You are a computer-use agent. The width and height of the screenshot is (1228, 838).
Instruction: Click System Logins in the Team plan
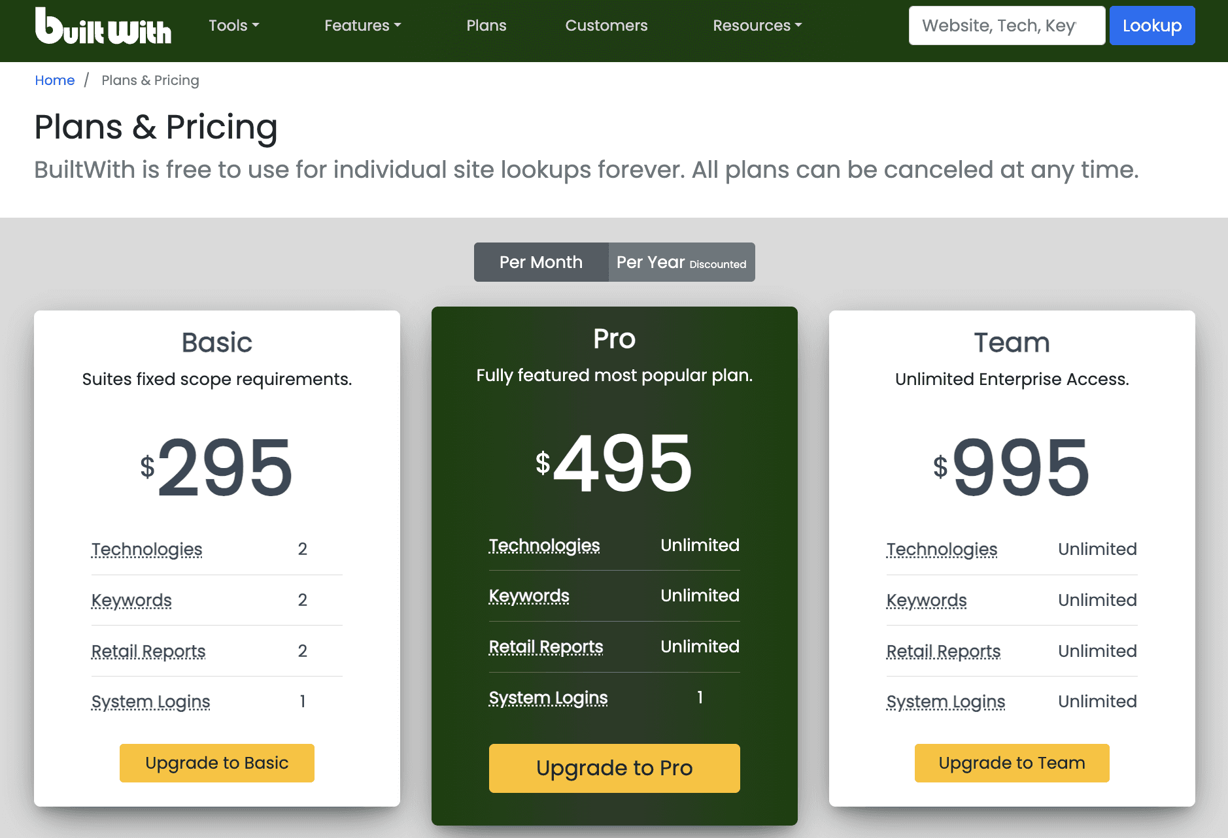pos(946,702)
